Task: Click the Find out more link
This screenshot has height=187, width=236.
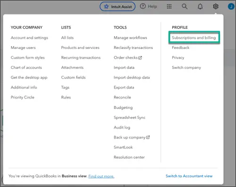Action: [101, 176]
